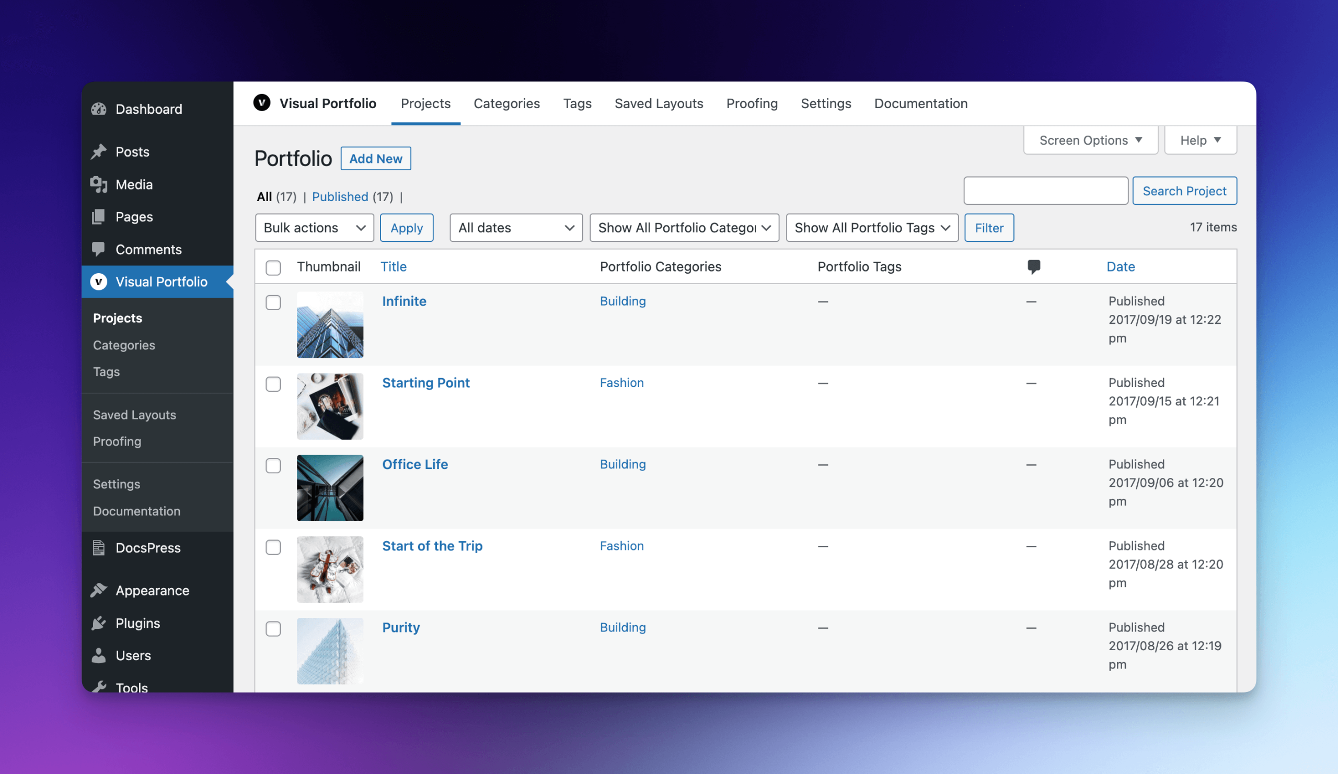The image size is (1338, 774).
Task: Check the select-all checkbox in table header
Action: tap(273, 268)
